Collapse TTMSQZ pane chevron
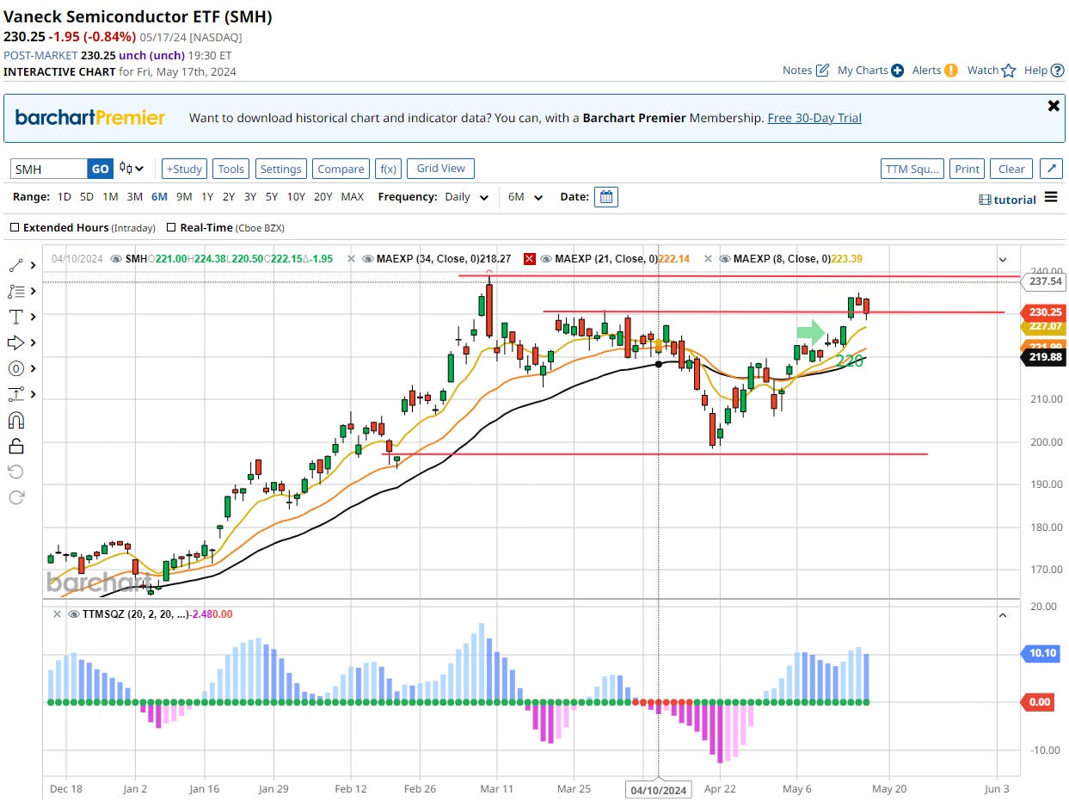Viewport: 1069px width, 808px height. [x=1002, y=615]
